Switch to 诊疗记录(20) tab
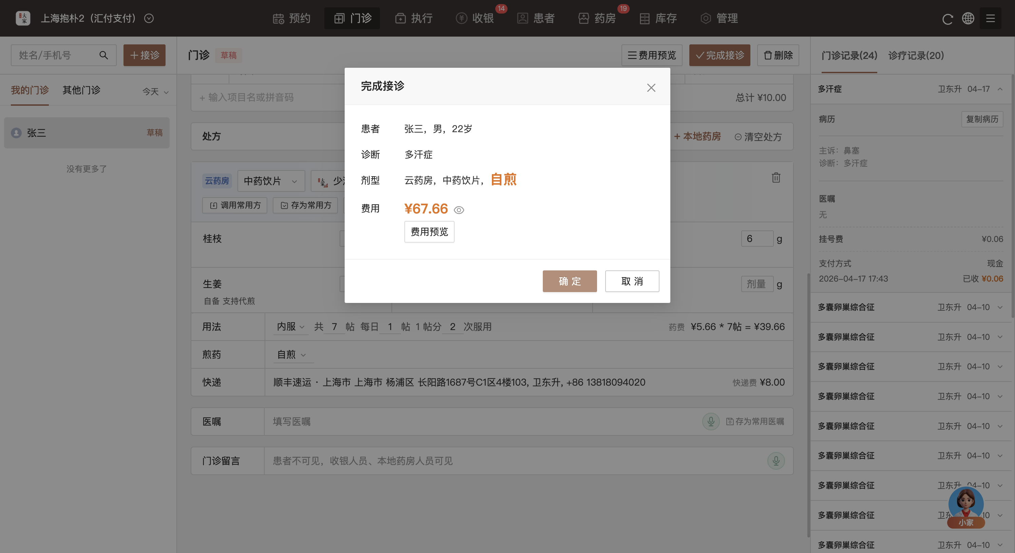1015x553 pixels. click(x=916, y=56)
